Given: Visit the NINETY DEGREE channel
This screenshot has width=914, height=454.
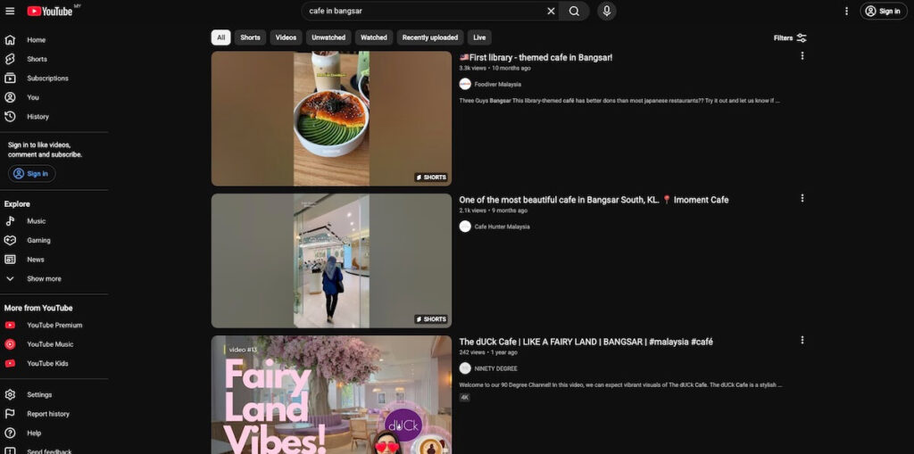Looking at the screenshot, I should pyautogui.click(x=496, y=369).
